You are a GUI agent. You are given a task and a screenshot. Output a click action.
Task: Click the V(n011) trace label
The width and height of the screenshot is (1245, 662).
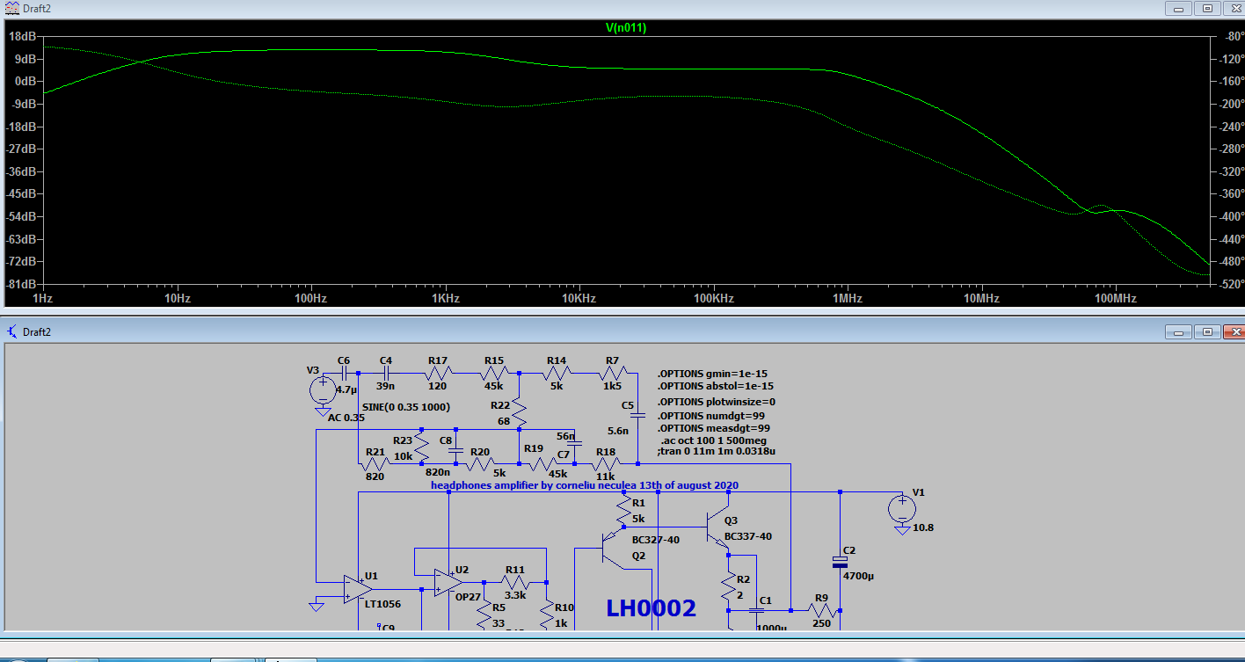(626, 28)
